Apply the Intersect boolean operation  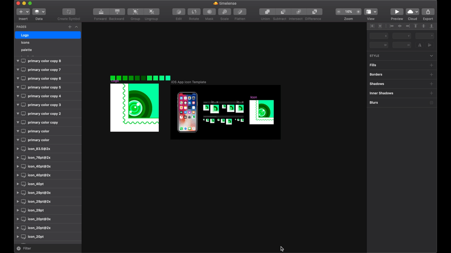point(299,12)
